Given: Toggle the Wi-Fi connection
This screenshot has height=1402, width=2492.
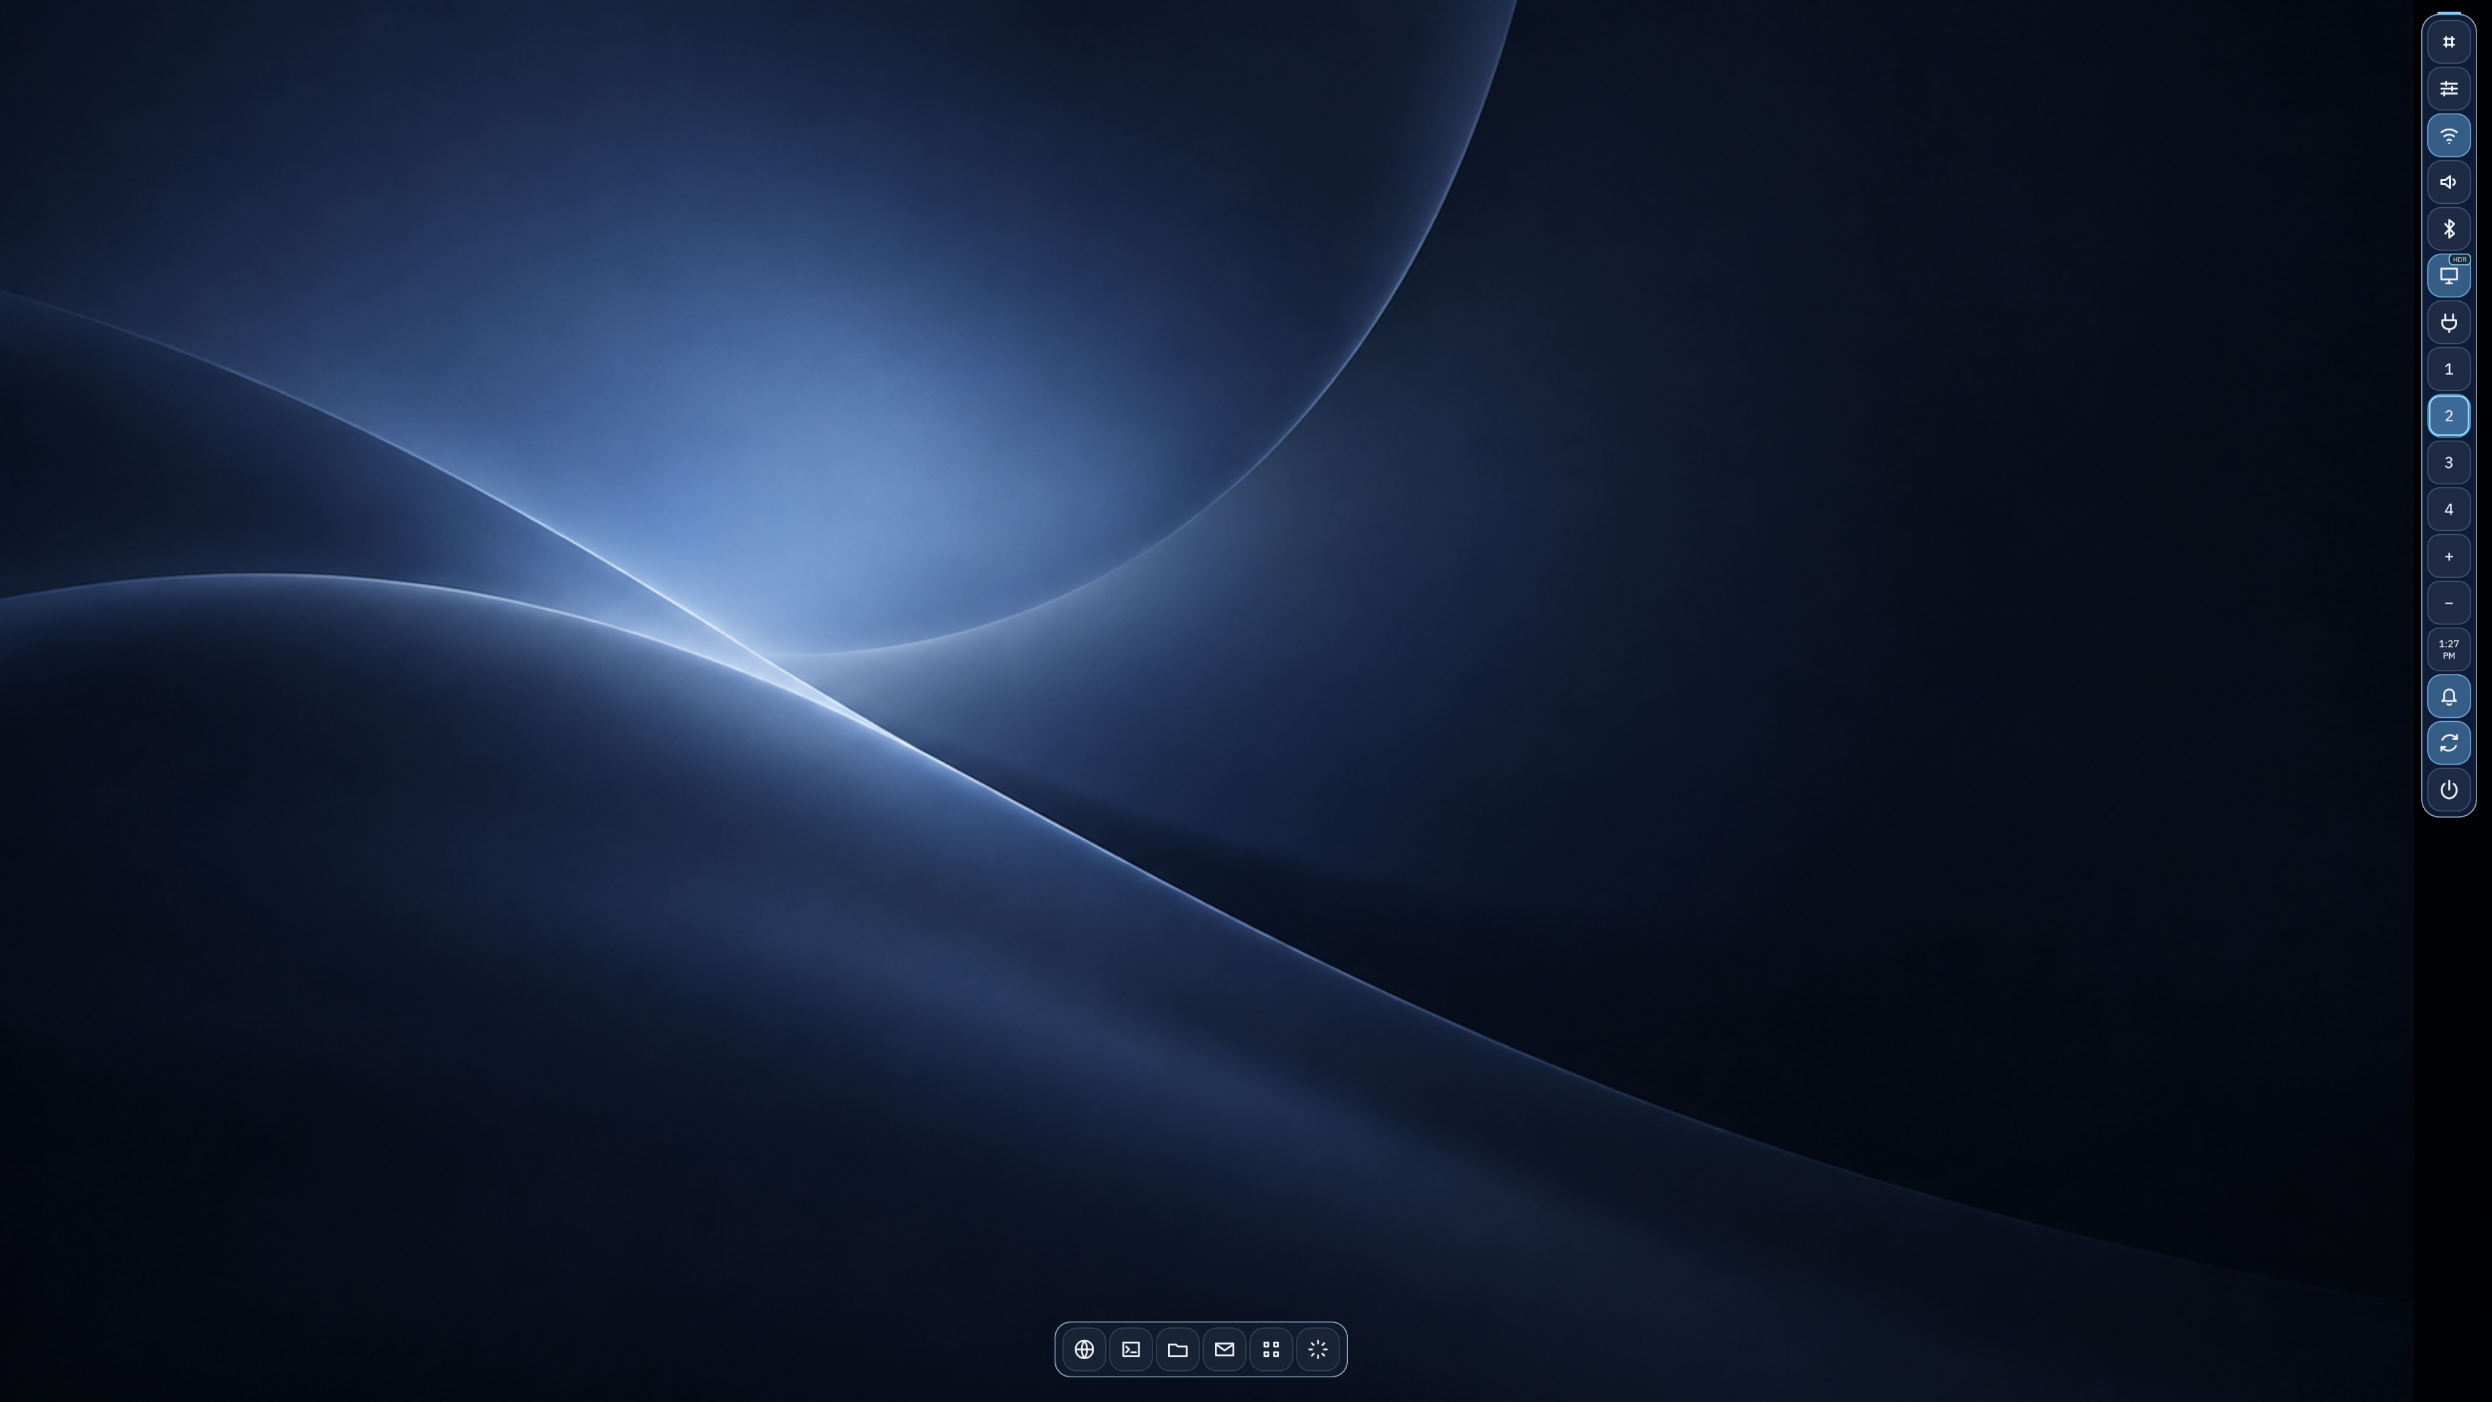Looking at the screenshot, I should click(x=2449, y=136).
